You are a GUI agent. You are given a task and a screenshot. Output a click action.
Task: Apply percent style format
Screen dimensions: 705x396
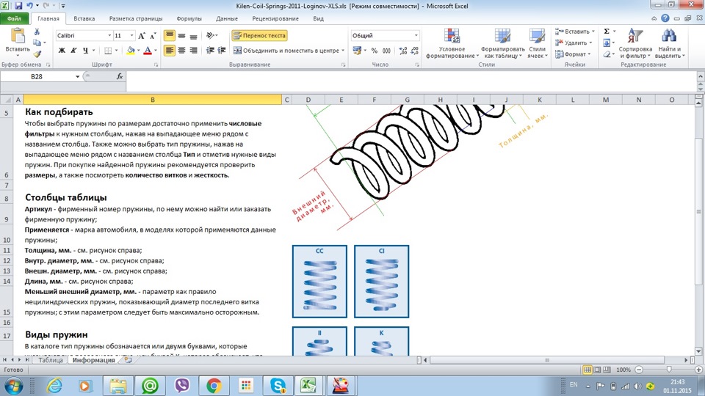click(x=374, y=51)
